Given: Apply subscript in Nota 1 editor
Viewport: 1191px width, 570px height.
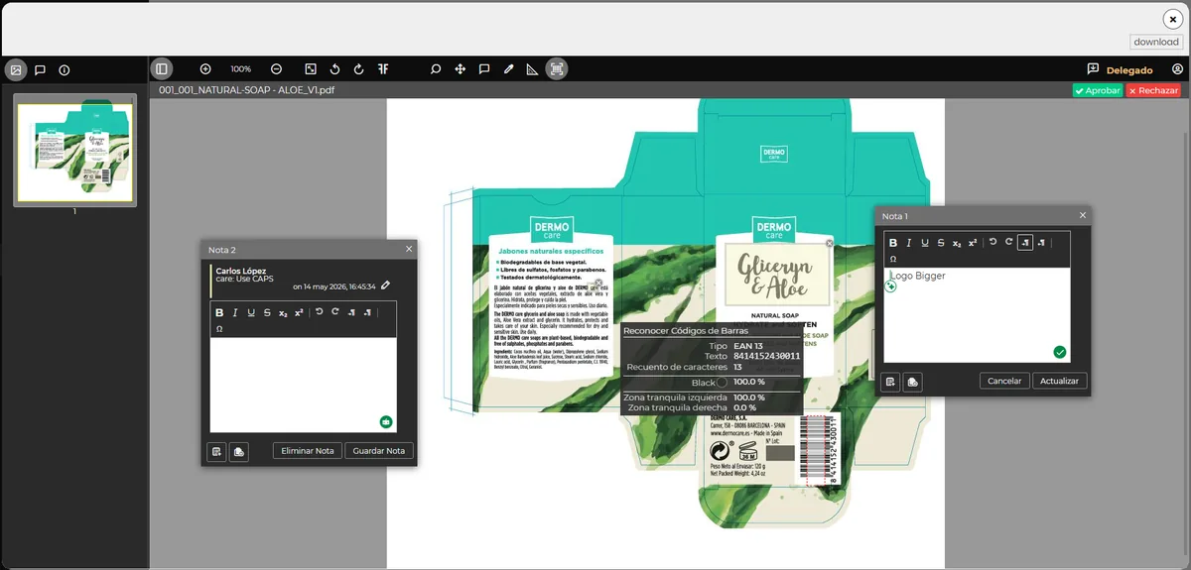Looking at the screenshot, I should (957, 243).
